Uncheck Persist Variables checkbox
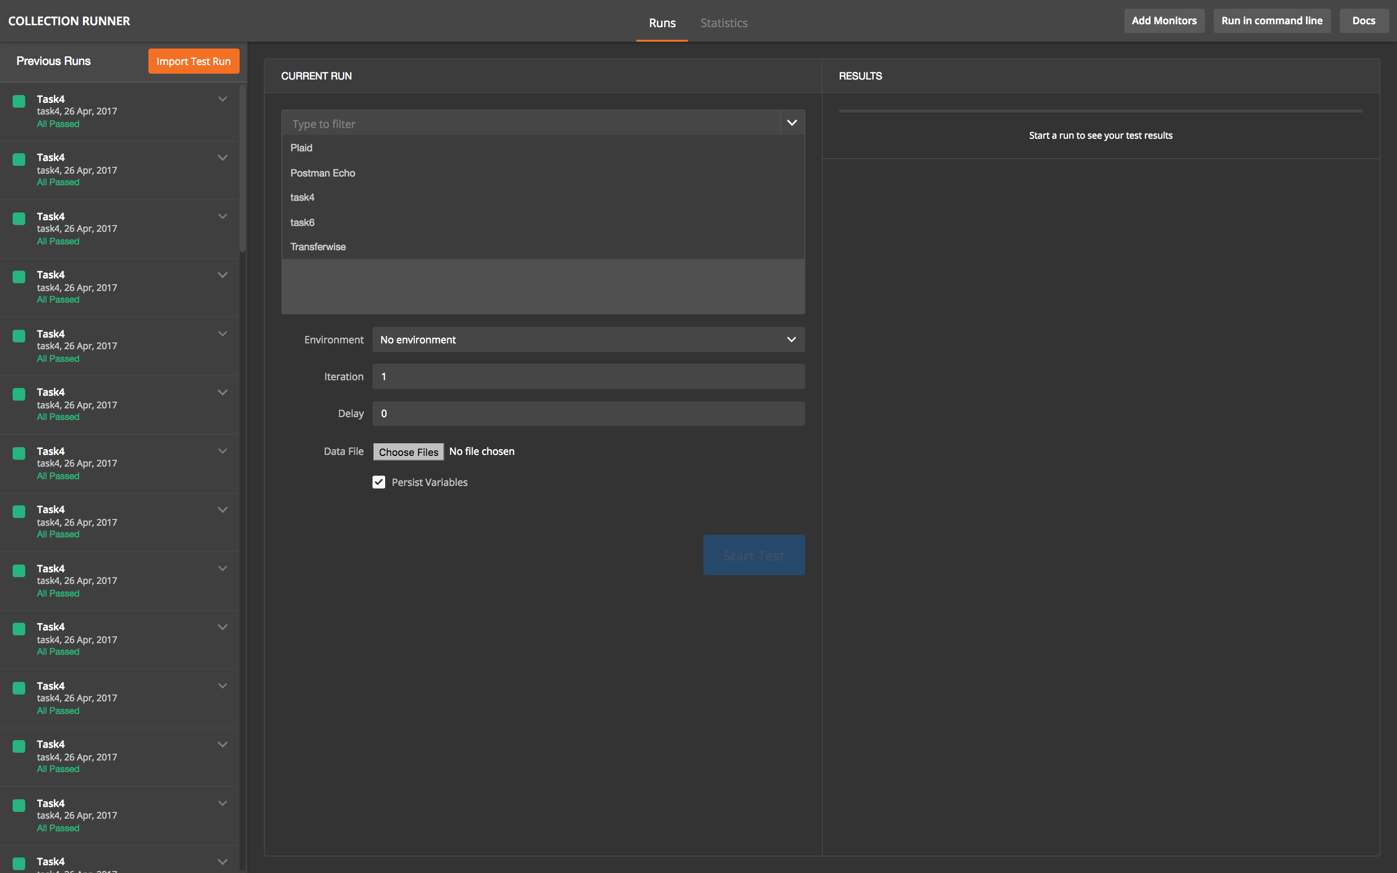The image size is (1397, 873). coord(379,482)
